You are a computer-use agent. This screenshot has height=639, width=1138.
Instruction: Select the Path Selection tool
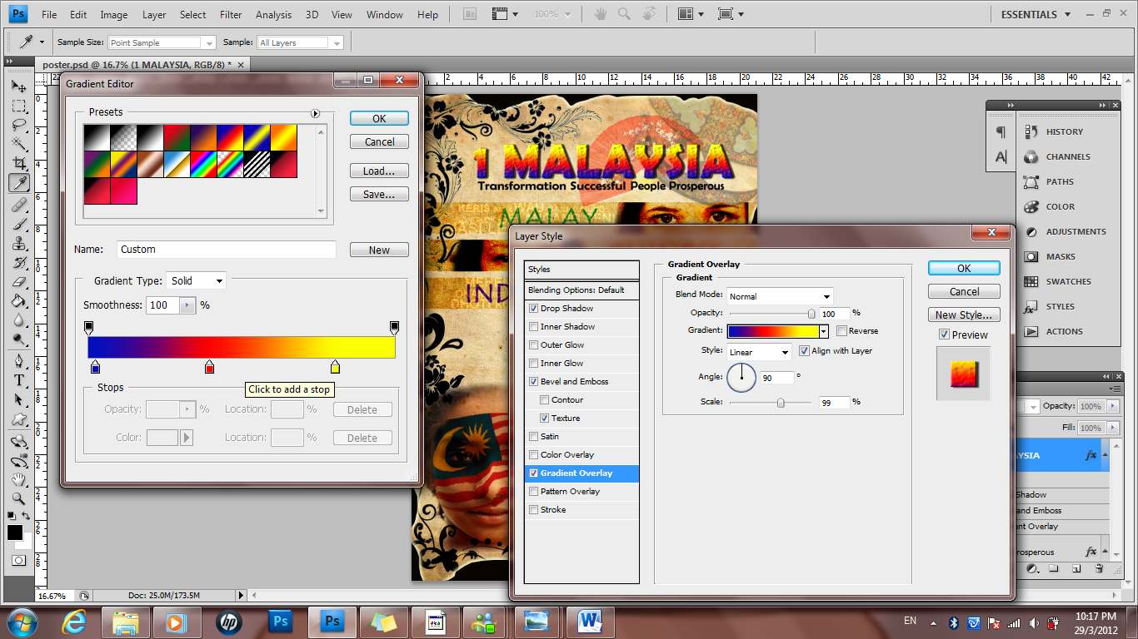pos(18,399)
